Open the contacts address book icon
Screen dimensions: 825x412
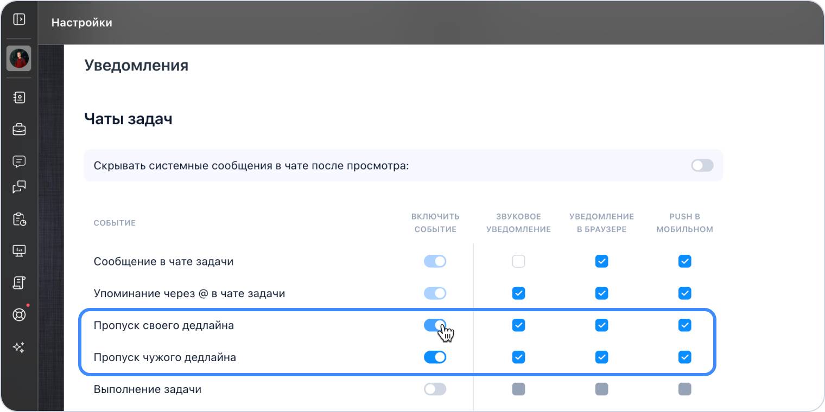19,98
